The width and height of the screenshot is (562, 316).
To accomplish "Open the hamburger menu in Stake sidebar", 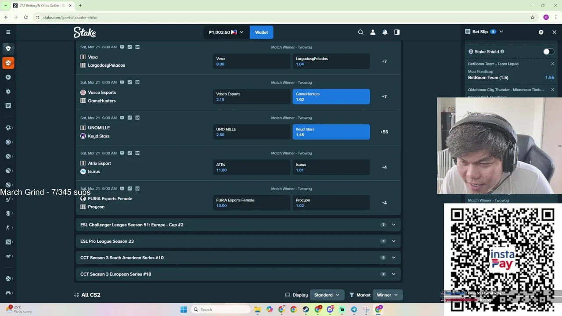I will (x=8, y=32).
